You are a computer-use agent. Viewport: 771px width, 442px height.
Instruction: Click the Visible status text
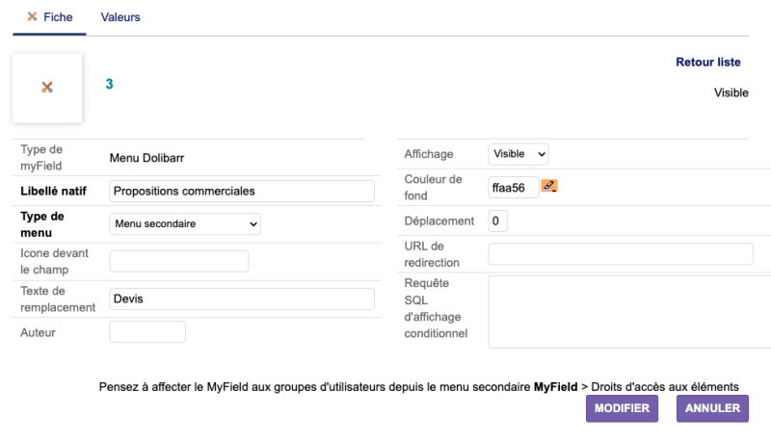(x=731, y=92)
